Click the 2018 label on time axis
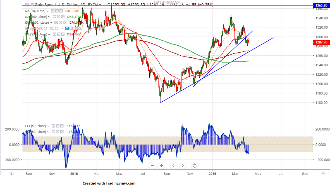 (74, 174)
